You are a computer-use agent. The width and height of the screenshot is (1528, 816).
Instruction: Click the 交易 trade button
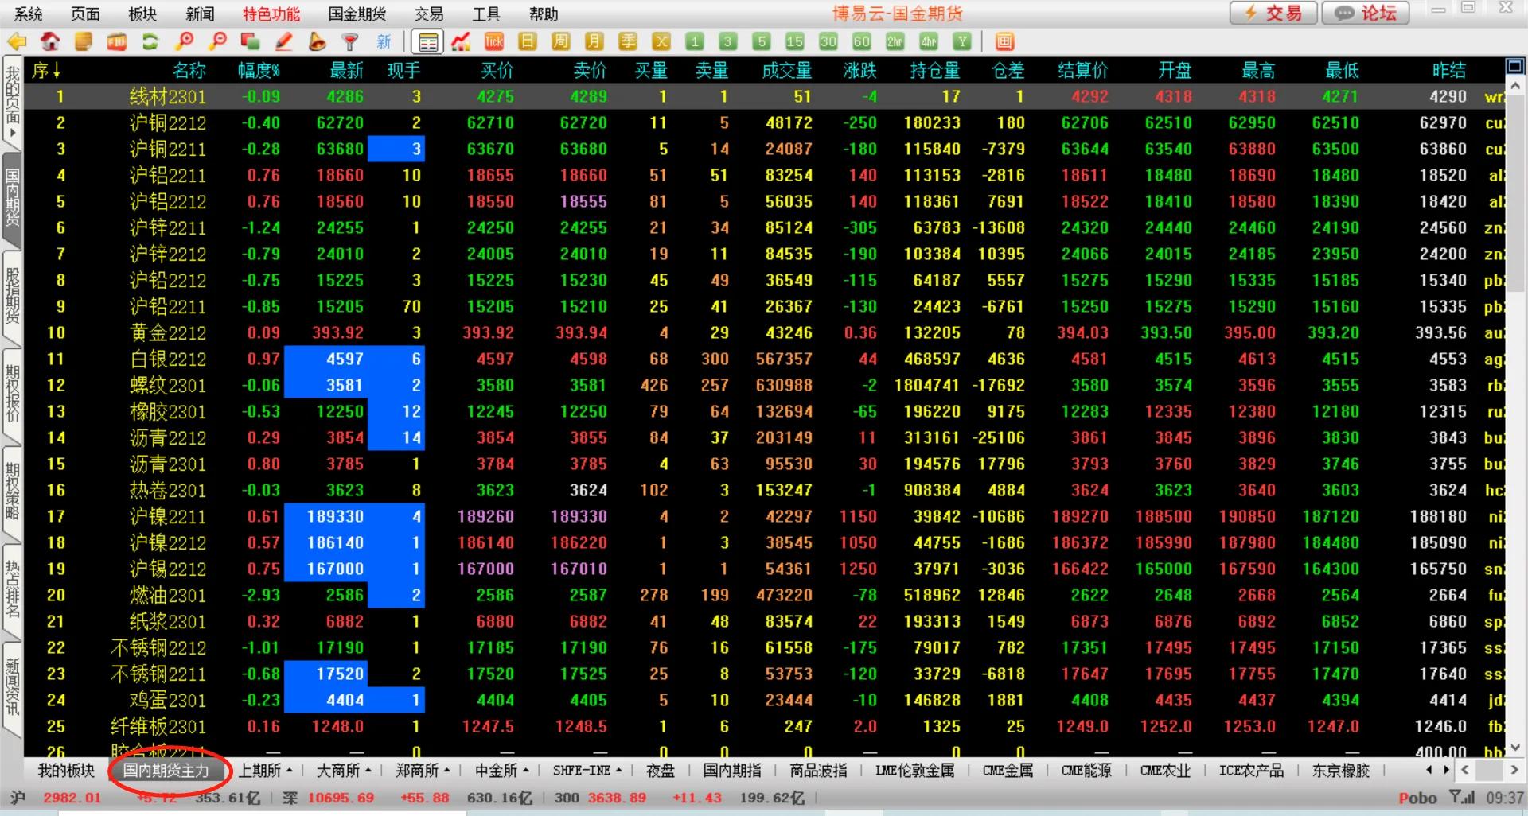click(1273, 13)
